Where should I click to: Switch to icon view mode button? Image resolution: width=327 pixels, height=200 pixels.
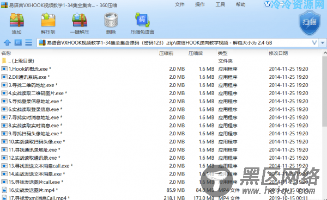(18, 42)
